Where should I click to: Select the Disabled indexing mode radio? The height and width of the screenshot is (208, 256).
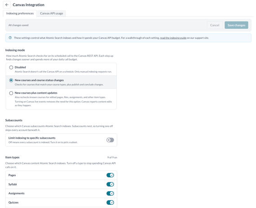coord(11,68)
